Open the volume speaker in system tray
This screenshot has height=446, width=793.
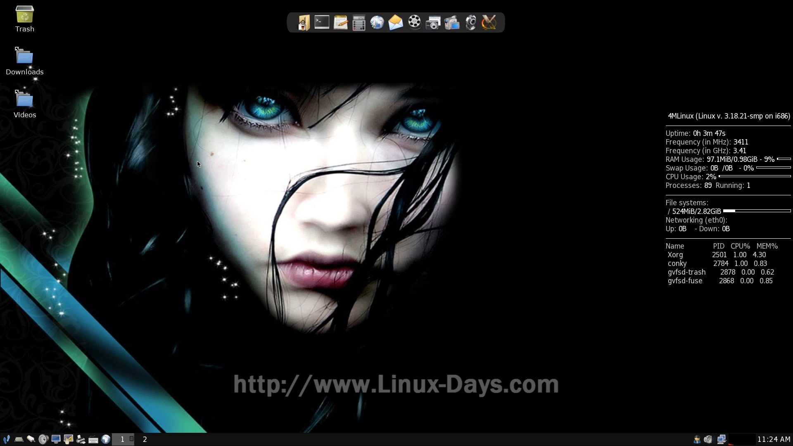[x=709, y=439]
